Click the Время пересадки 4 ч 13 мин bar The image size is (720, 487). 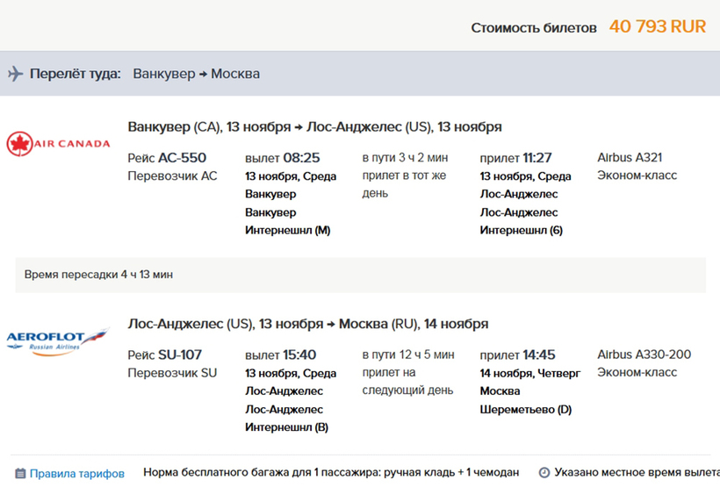(x=360, y=275)
